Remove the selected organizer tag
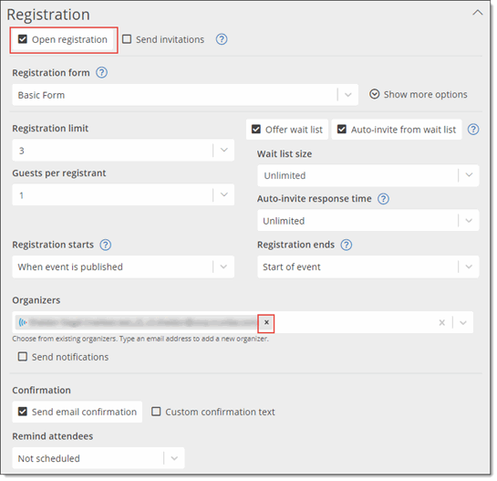This screenshot has height=481, width=497. coord(266,323)
